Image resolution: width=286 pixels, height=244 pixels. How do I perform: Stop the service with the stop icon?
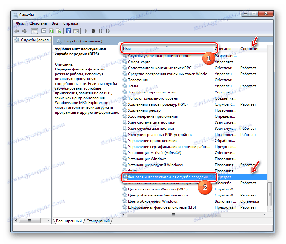93,31
